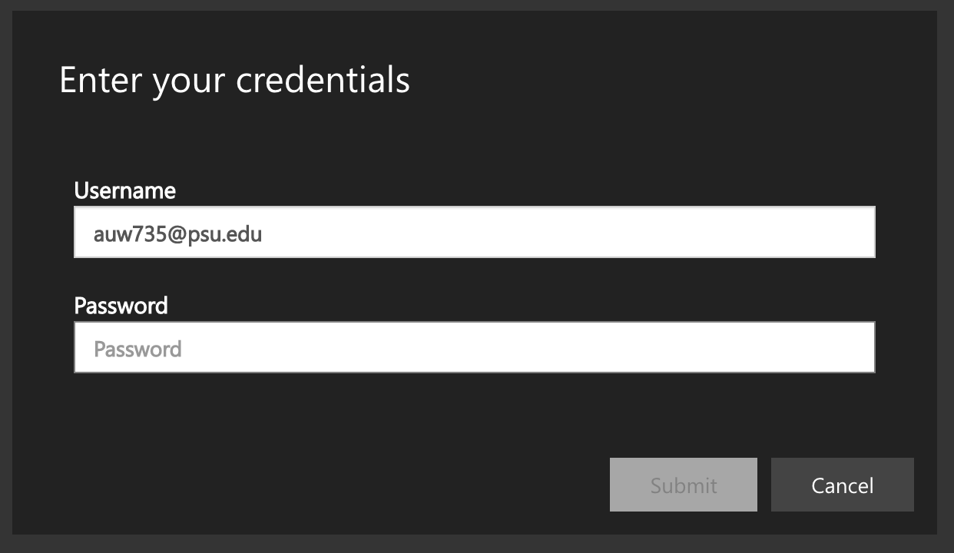Click the word "Enter" in the dialog title
The height and width of the screenshot is (553, 954).
coord(101,80)
